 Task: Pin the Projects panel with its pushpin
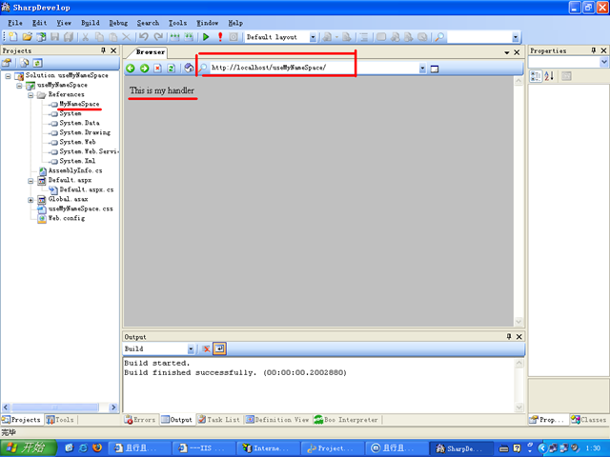(x=103, y=50)
